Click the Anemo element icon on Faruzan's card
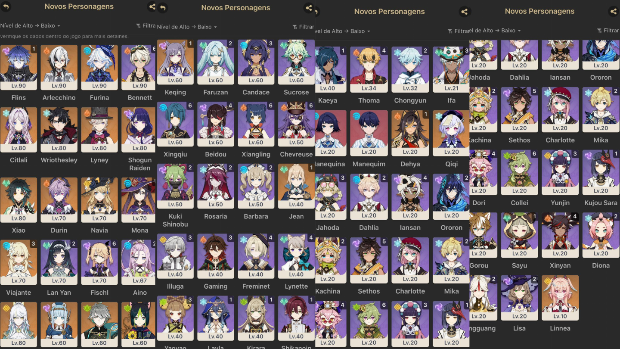Viewport: 620px width, 349px height. pos(203,45)
